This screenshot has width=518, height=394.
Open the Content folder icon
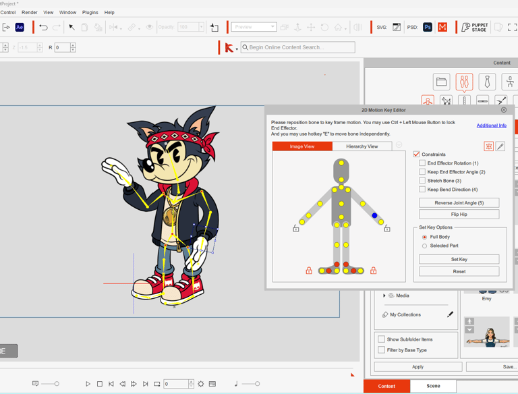[441, 82]
